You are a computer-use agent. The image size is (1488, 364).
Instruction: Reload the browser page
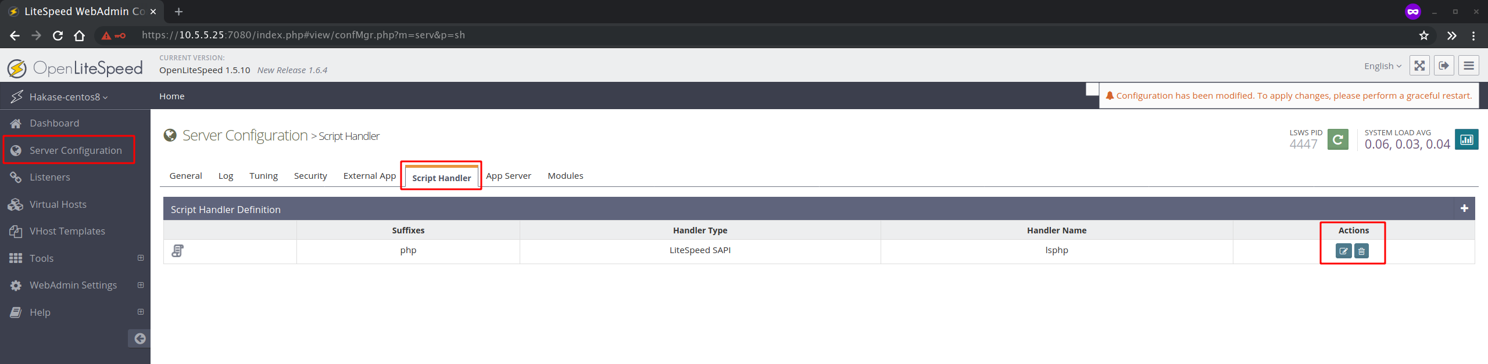[58, 35]
